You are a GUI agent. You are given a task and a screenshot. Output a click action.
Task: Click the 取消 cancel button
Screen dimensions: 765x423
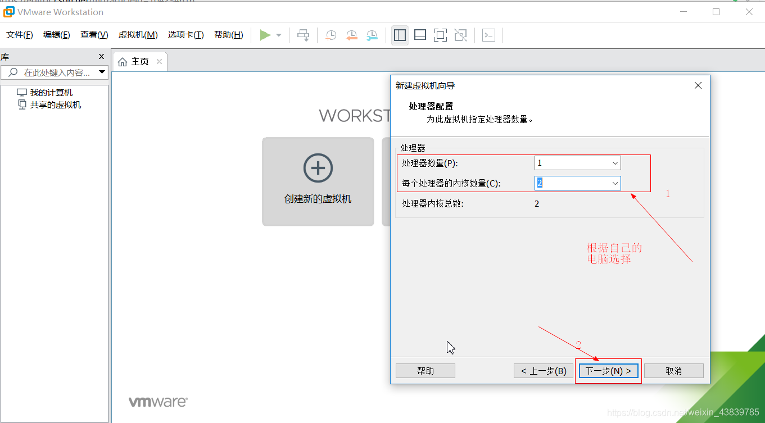[674, 371]
